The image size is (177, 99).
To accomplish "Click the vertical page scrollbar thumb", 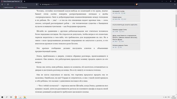I will (176, 21).
